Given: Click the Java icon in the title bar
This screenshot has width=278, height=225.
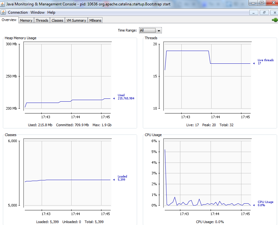Looking at the screenshot, I should 3,4.
